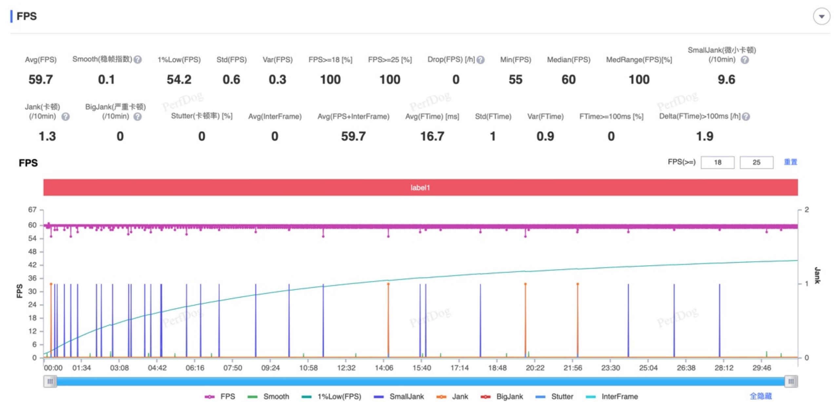
Task: Grab the right handle of the time range slider
Action: point(791,381)
